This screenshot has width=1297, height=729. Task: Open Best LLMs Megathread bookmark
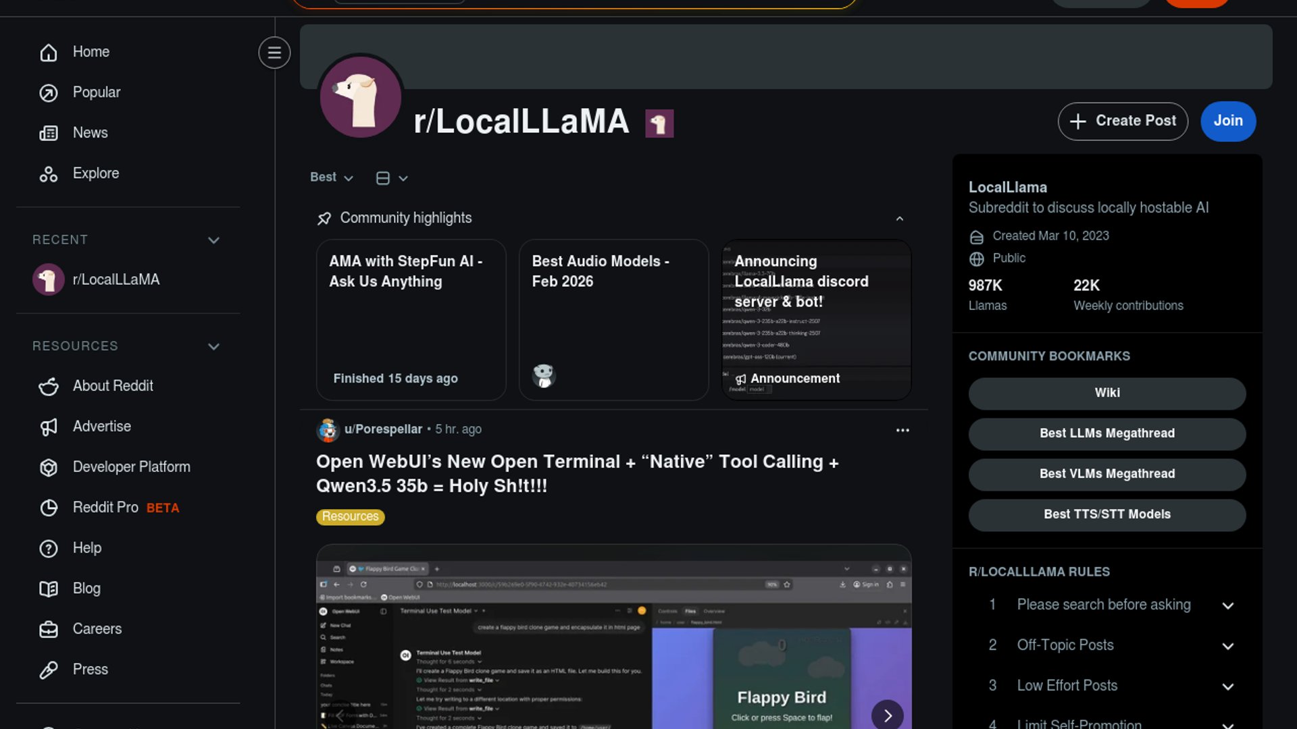1107,433
